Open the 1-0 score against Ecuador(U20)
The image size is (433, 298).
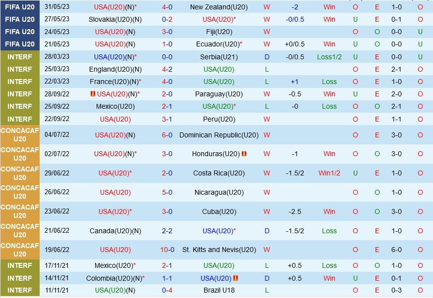[x=167, y=44]
